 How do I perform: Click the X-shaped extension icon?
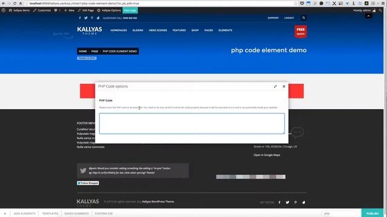tap(334, 4)
